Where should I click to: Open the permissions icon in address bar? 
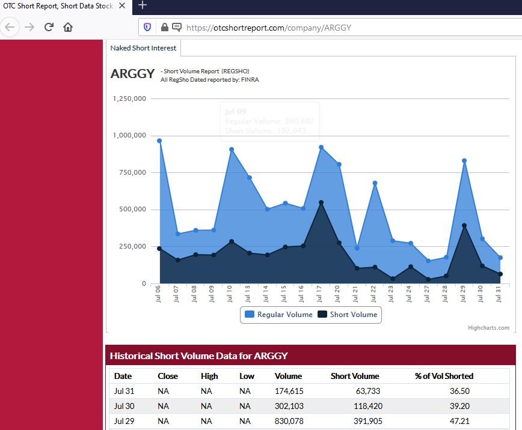tap(177, 27)
